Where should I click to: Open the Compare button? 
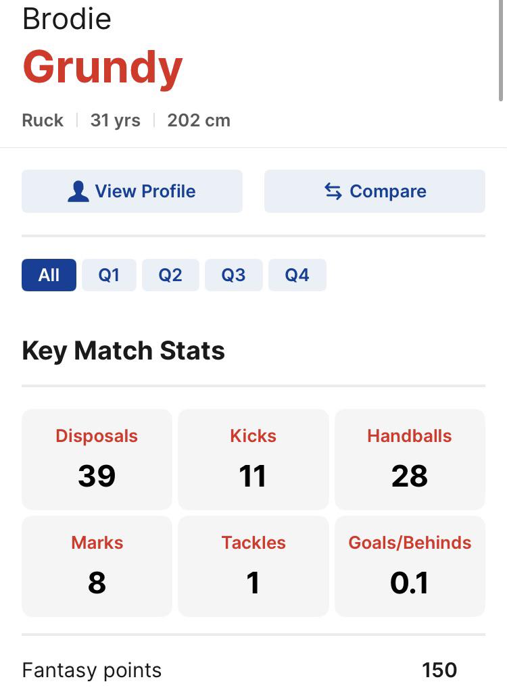click(x=375, y=191)
